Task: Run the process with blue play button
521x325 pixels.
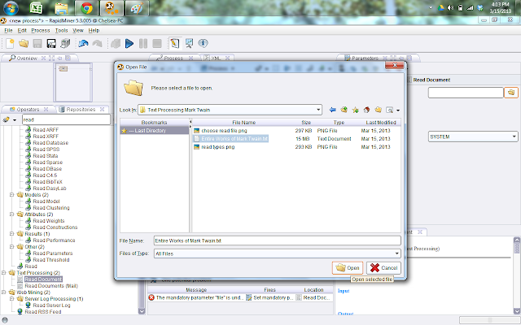Action: coord(129,43)
